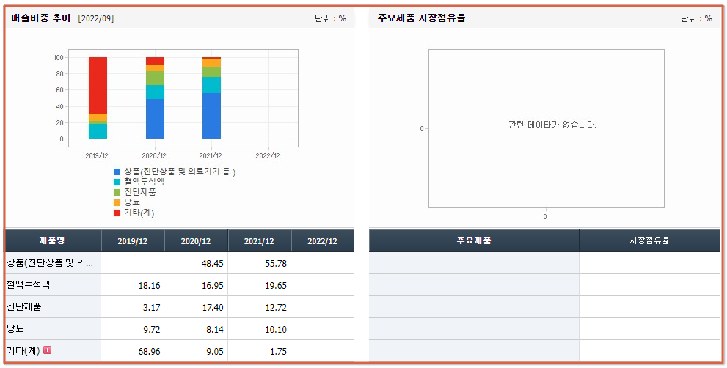727x368 pixels.
Task: Click the 17.40 cell value
Action: [212, 307]
